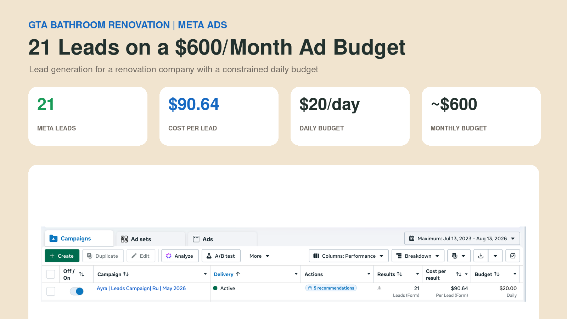Click the Ad sets grid icon

pos(124,239)
